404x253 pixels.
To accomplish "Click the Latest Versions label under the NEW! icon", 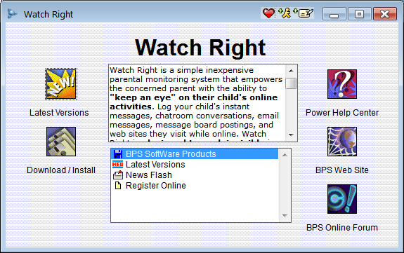I will (59, 113).
